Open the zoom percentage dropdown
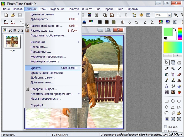The width and height of the screenshot is (184, 137). tap(169, 15)
